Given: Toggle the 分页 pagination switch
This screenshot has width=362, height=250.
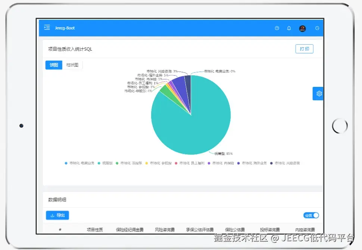Looking at the screenshot, I should [311, 215].
